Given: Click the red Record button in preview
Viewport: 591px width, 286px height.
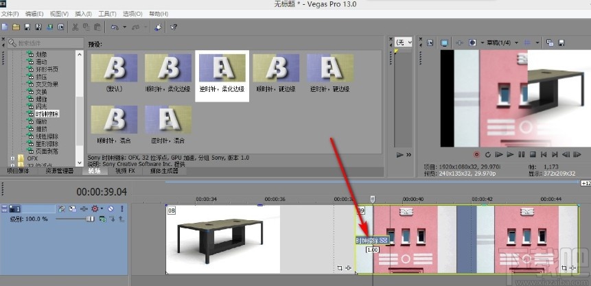Looking at the screenshot, I should (477, 154).
